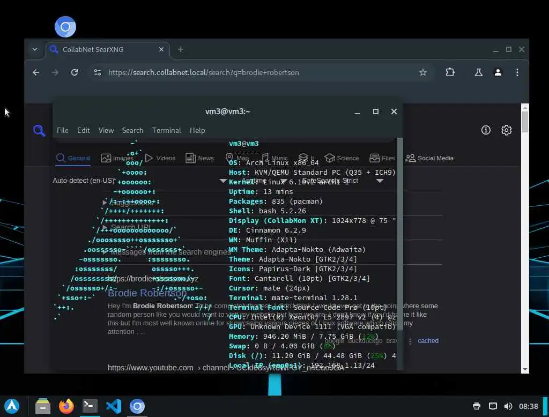This screenshot has width=549, height=417.
Task: View site information icon in address bar
Action: (x=98, y=72)
